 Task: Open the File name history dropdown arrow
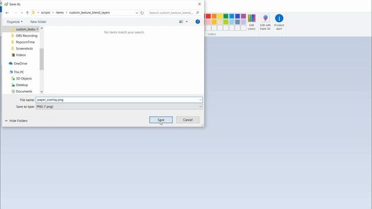[200, 100]
